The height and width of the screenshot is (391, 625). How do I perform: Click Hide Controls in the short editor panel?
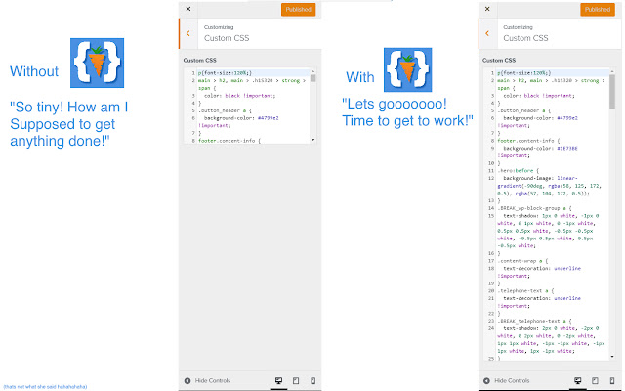pos(208,380)
